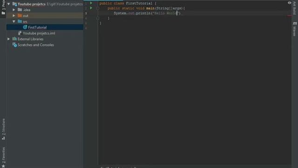The height and width of the screenshot is (168, 298).
Task: Click the red error stripe mark
Action: (x=289, y=16)
